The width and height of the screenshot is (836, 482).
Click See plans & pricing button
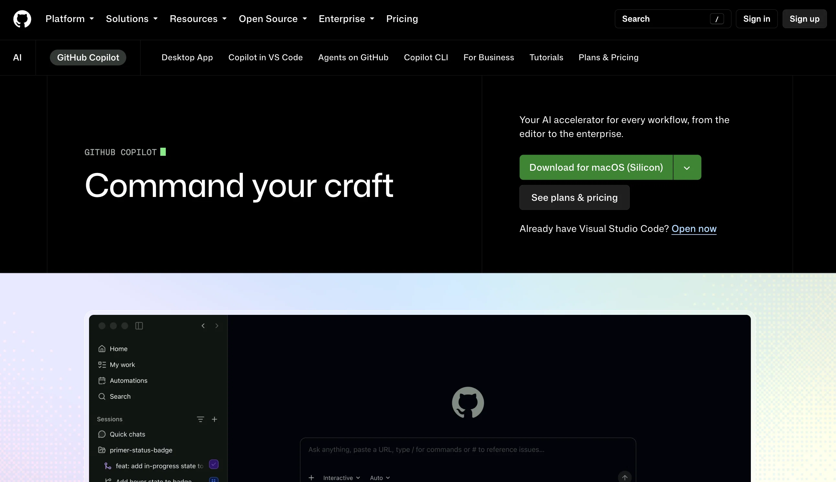(574, 198)
